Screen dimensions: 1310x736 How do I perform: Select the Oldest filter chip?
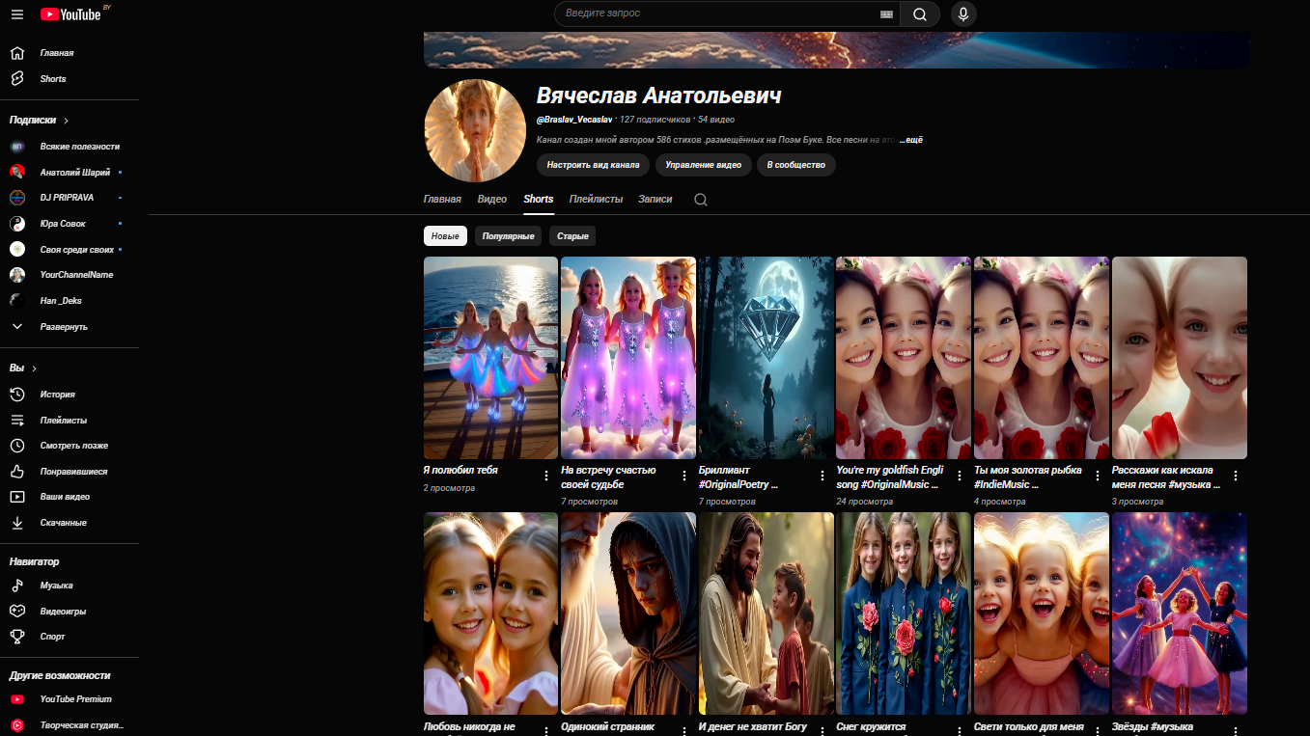pos(572,236)
